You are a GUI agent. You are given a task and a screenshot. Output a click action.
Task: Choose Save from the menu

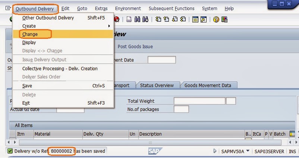pos(63,86)
